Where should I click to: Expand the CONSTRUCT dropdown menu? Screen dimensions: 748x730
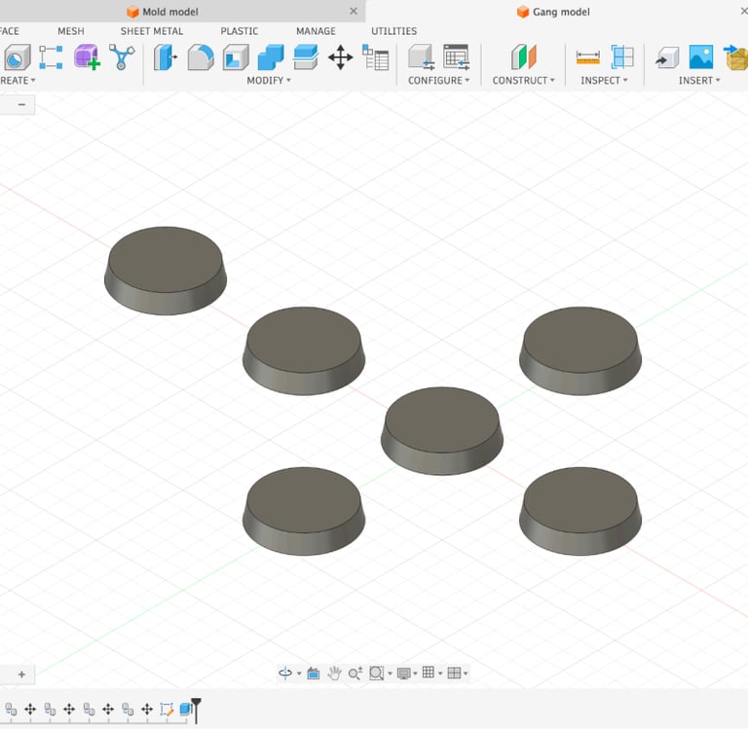[523, 81]
